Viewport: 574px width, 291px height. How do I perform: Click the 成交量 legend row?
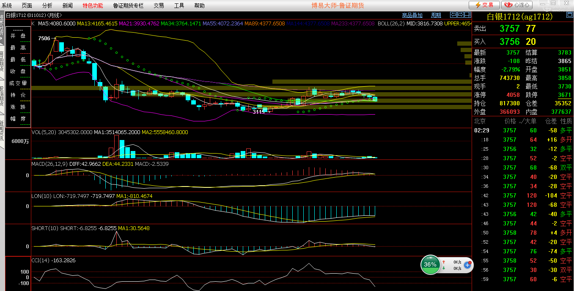[18, 83]
